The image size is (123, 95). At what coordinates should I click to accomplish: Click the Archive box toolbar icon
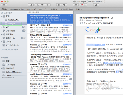(76, 5)
